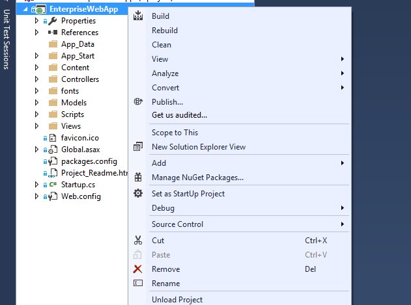This screenshot has height=305, width=411.
Task: Select the EnterpriseWebApp project name
Action: click(83, 9)
